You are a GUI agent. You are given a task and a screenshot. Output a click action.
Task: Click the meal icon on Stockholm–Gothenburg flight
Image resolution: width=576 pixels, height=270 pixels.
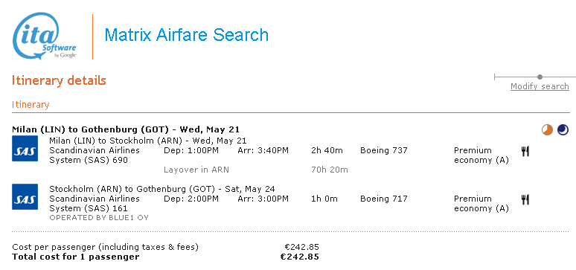coord(525,199)
